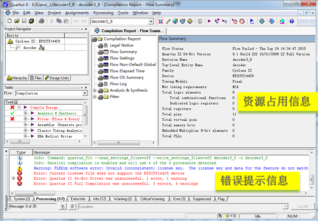Select the System (2) messages tab
318x221 pixels.
[22, 199]
